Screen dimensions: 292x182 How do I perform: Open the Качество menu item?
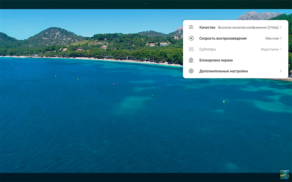pyautogui.click(x=207, y=27)
